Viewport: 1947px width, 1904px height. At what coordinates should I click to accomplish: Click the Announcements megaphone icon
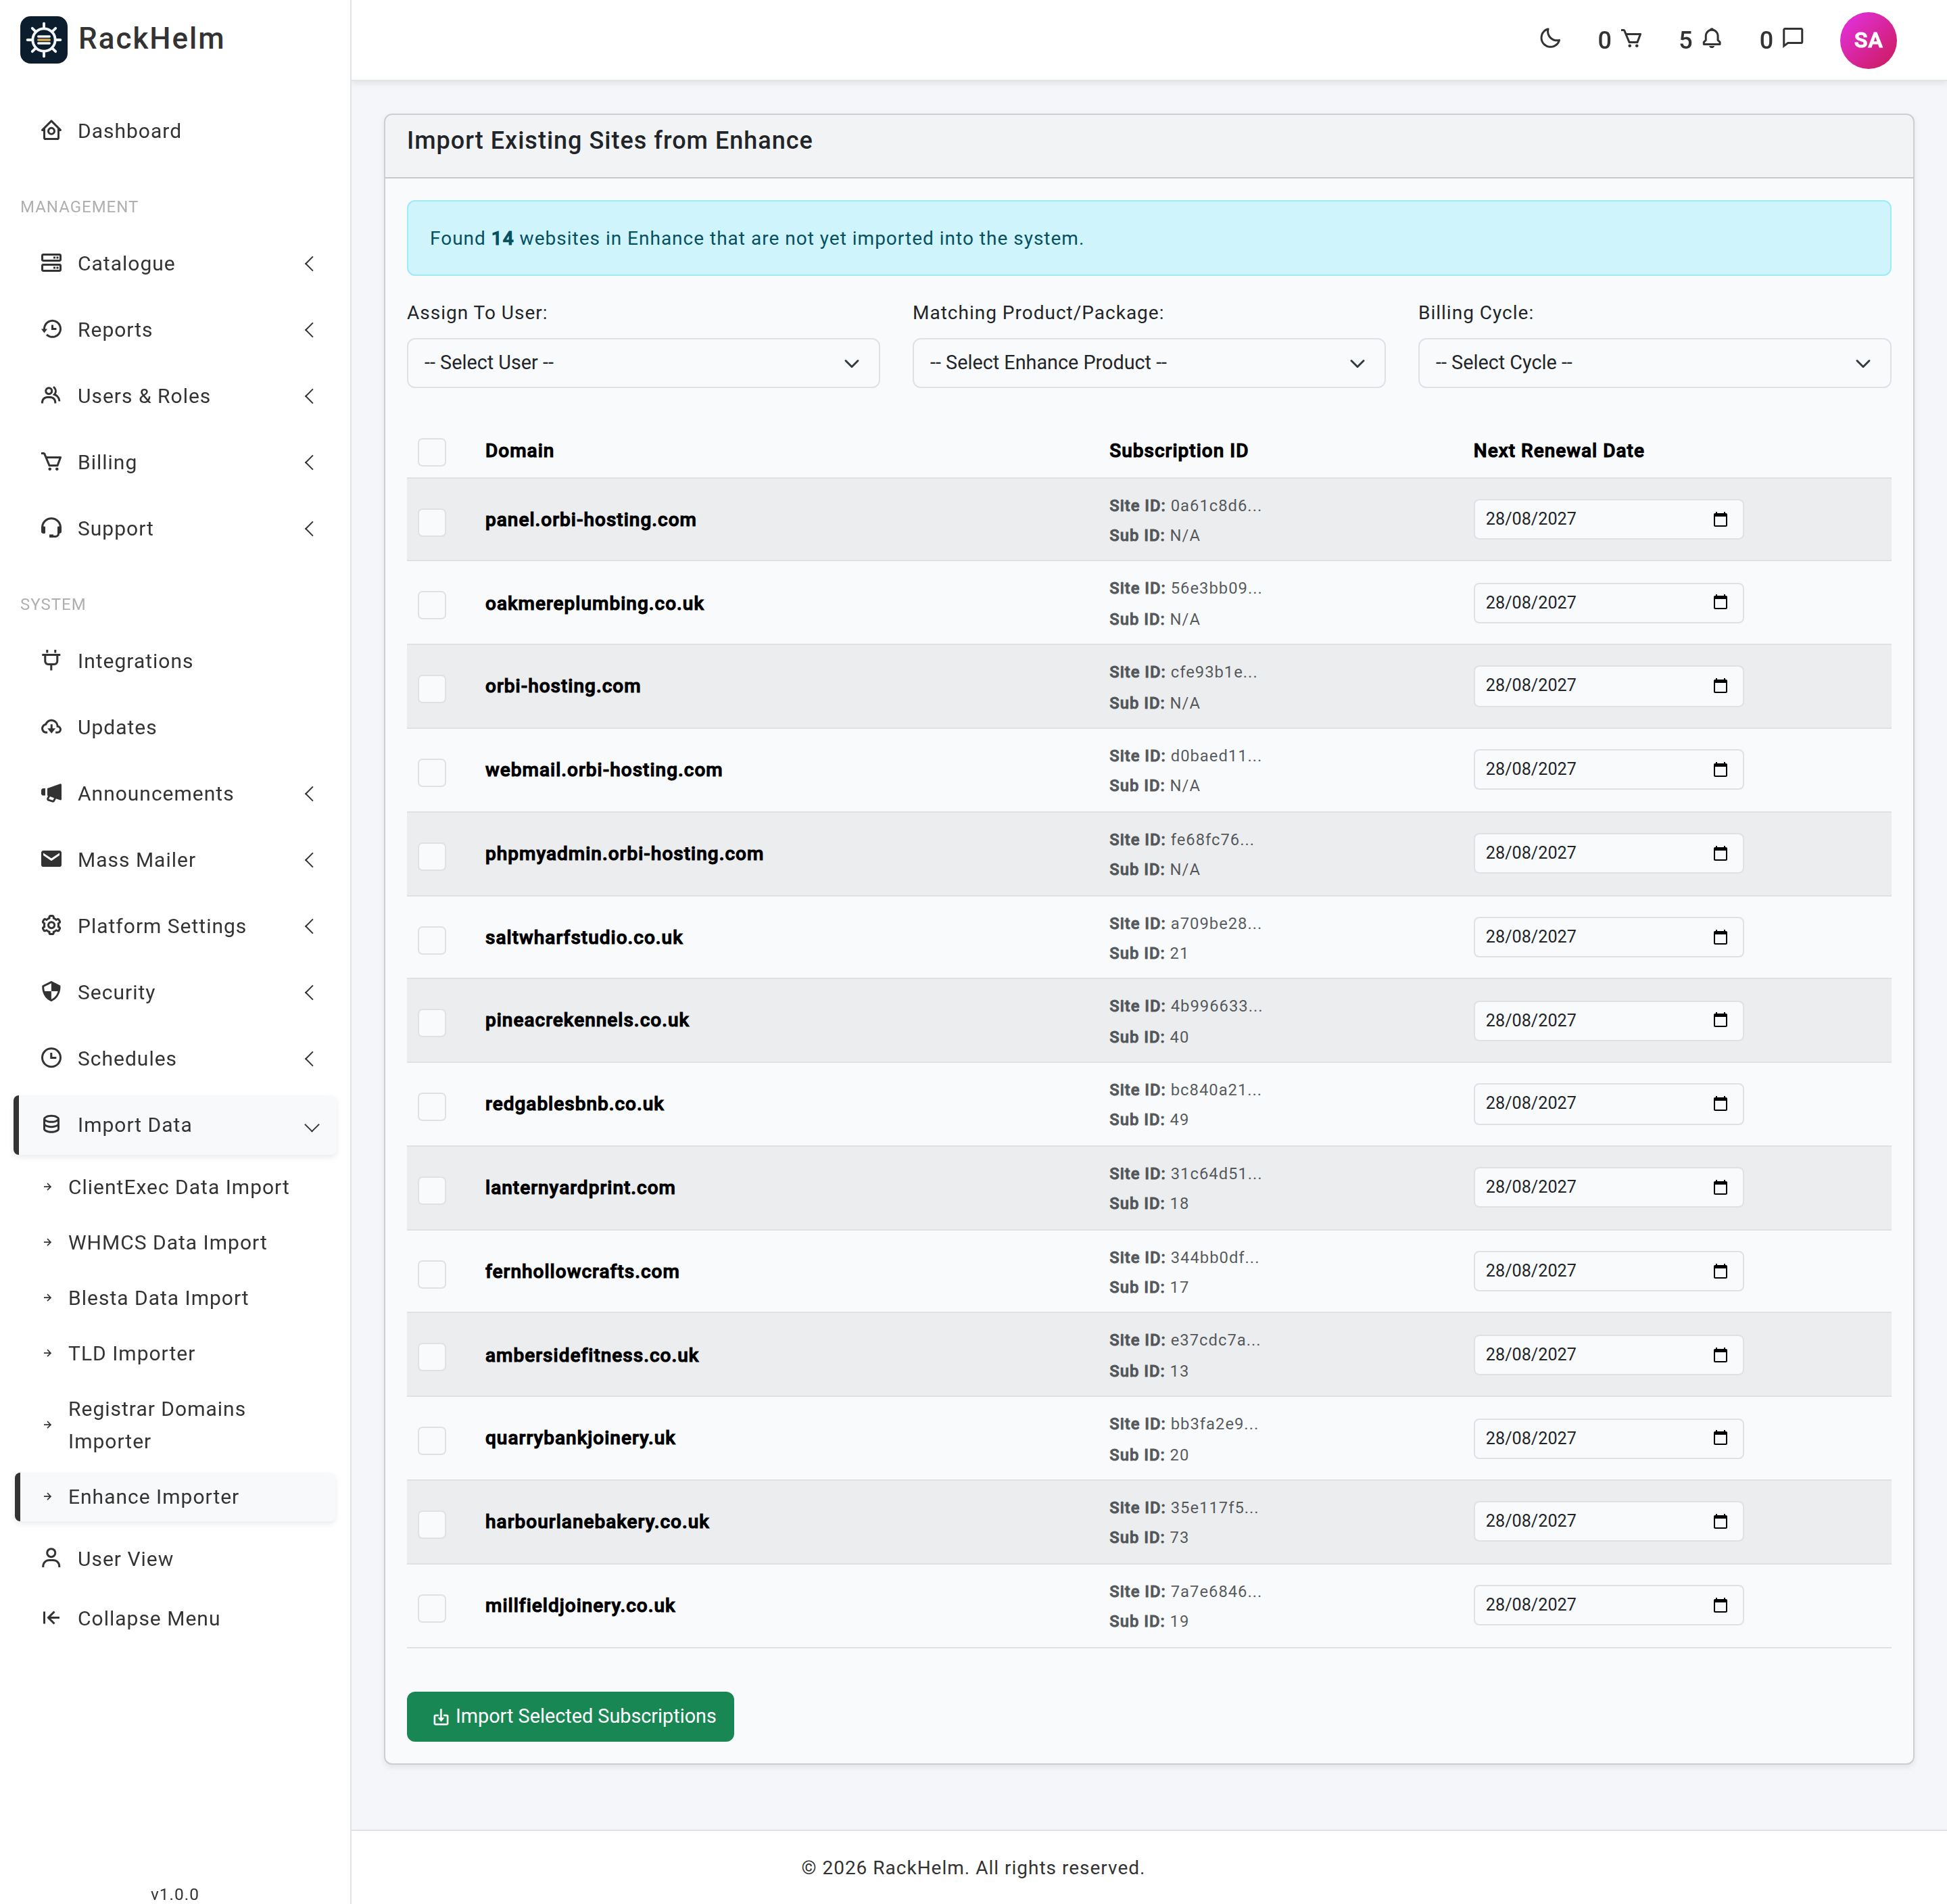click(x=51, y=792)
